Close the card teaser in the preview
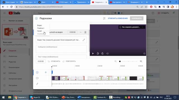 143,27
